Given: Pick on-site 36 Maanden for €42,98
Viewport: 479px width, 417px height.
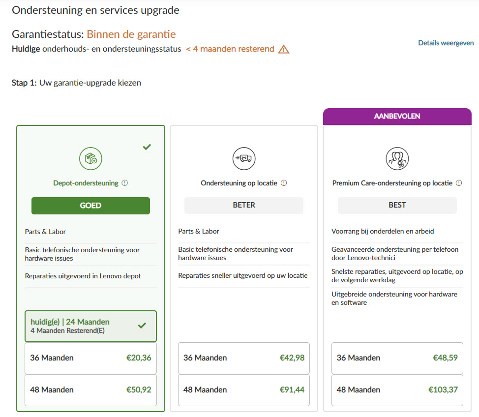Looking at the screenshot, I should pyautogui.click(x=244, y=358).
